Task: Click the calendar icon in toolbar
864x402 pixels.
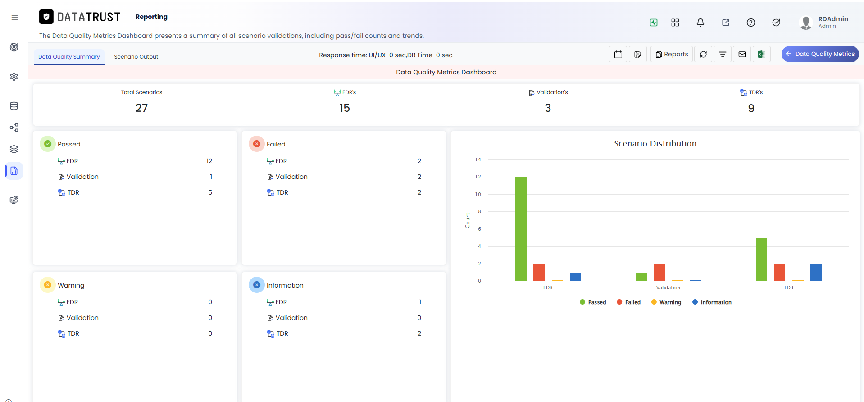Action: (618, 55)
